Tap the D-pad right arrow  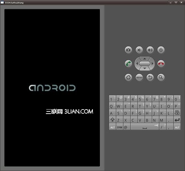click(x=152, y=64)
